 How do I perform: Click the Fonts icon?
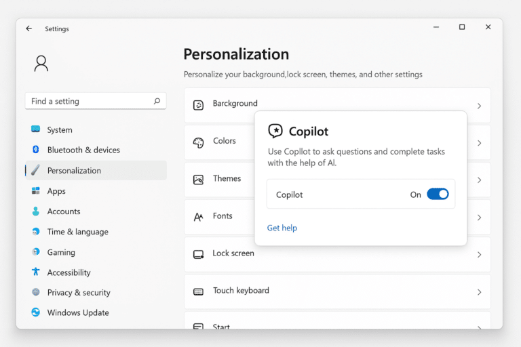click(198, 217)
